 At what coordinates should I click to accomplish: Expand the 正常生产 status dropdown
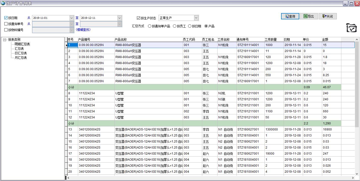[x=196, y=18]
